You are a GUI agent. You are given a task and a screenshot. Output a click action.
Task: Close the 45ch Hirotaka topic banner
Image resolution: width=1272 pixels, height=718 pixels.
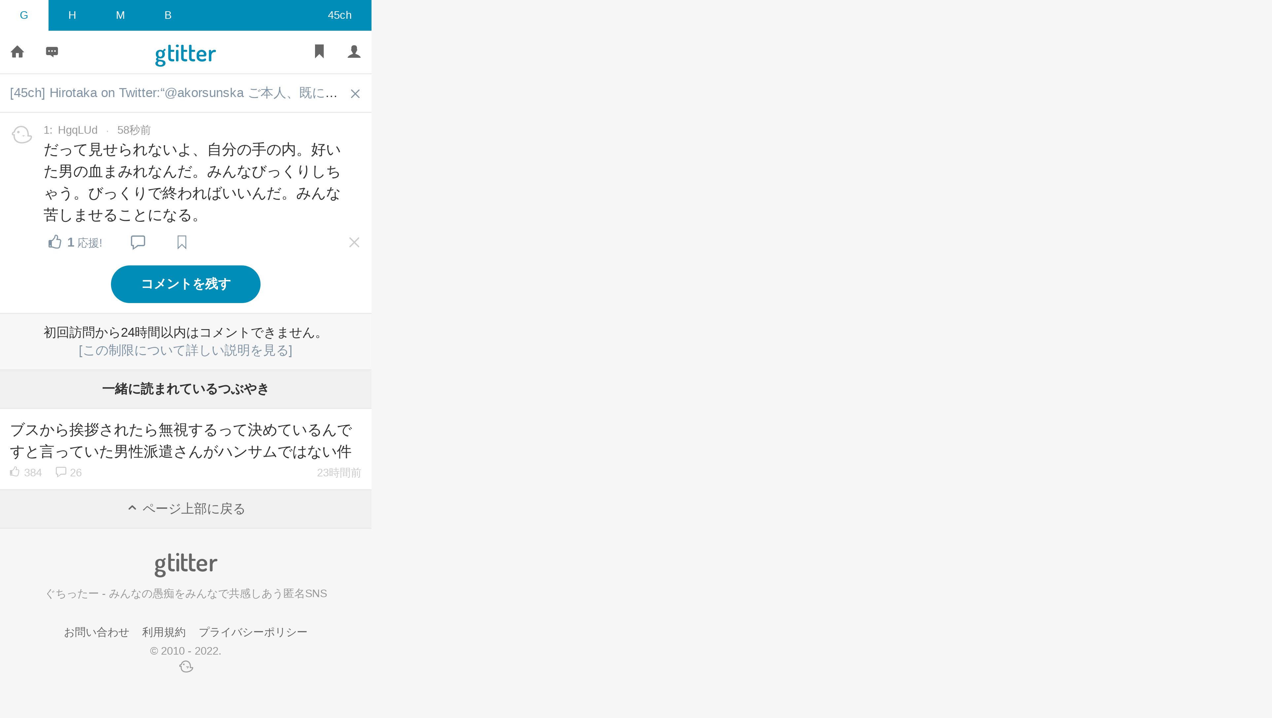355,94
